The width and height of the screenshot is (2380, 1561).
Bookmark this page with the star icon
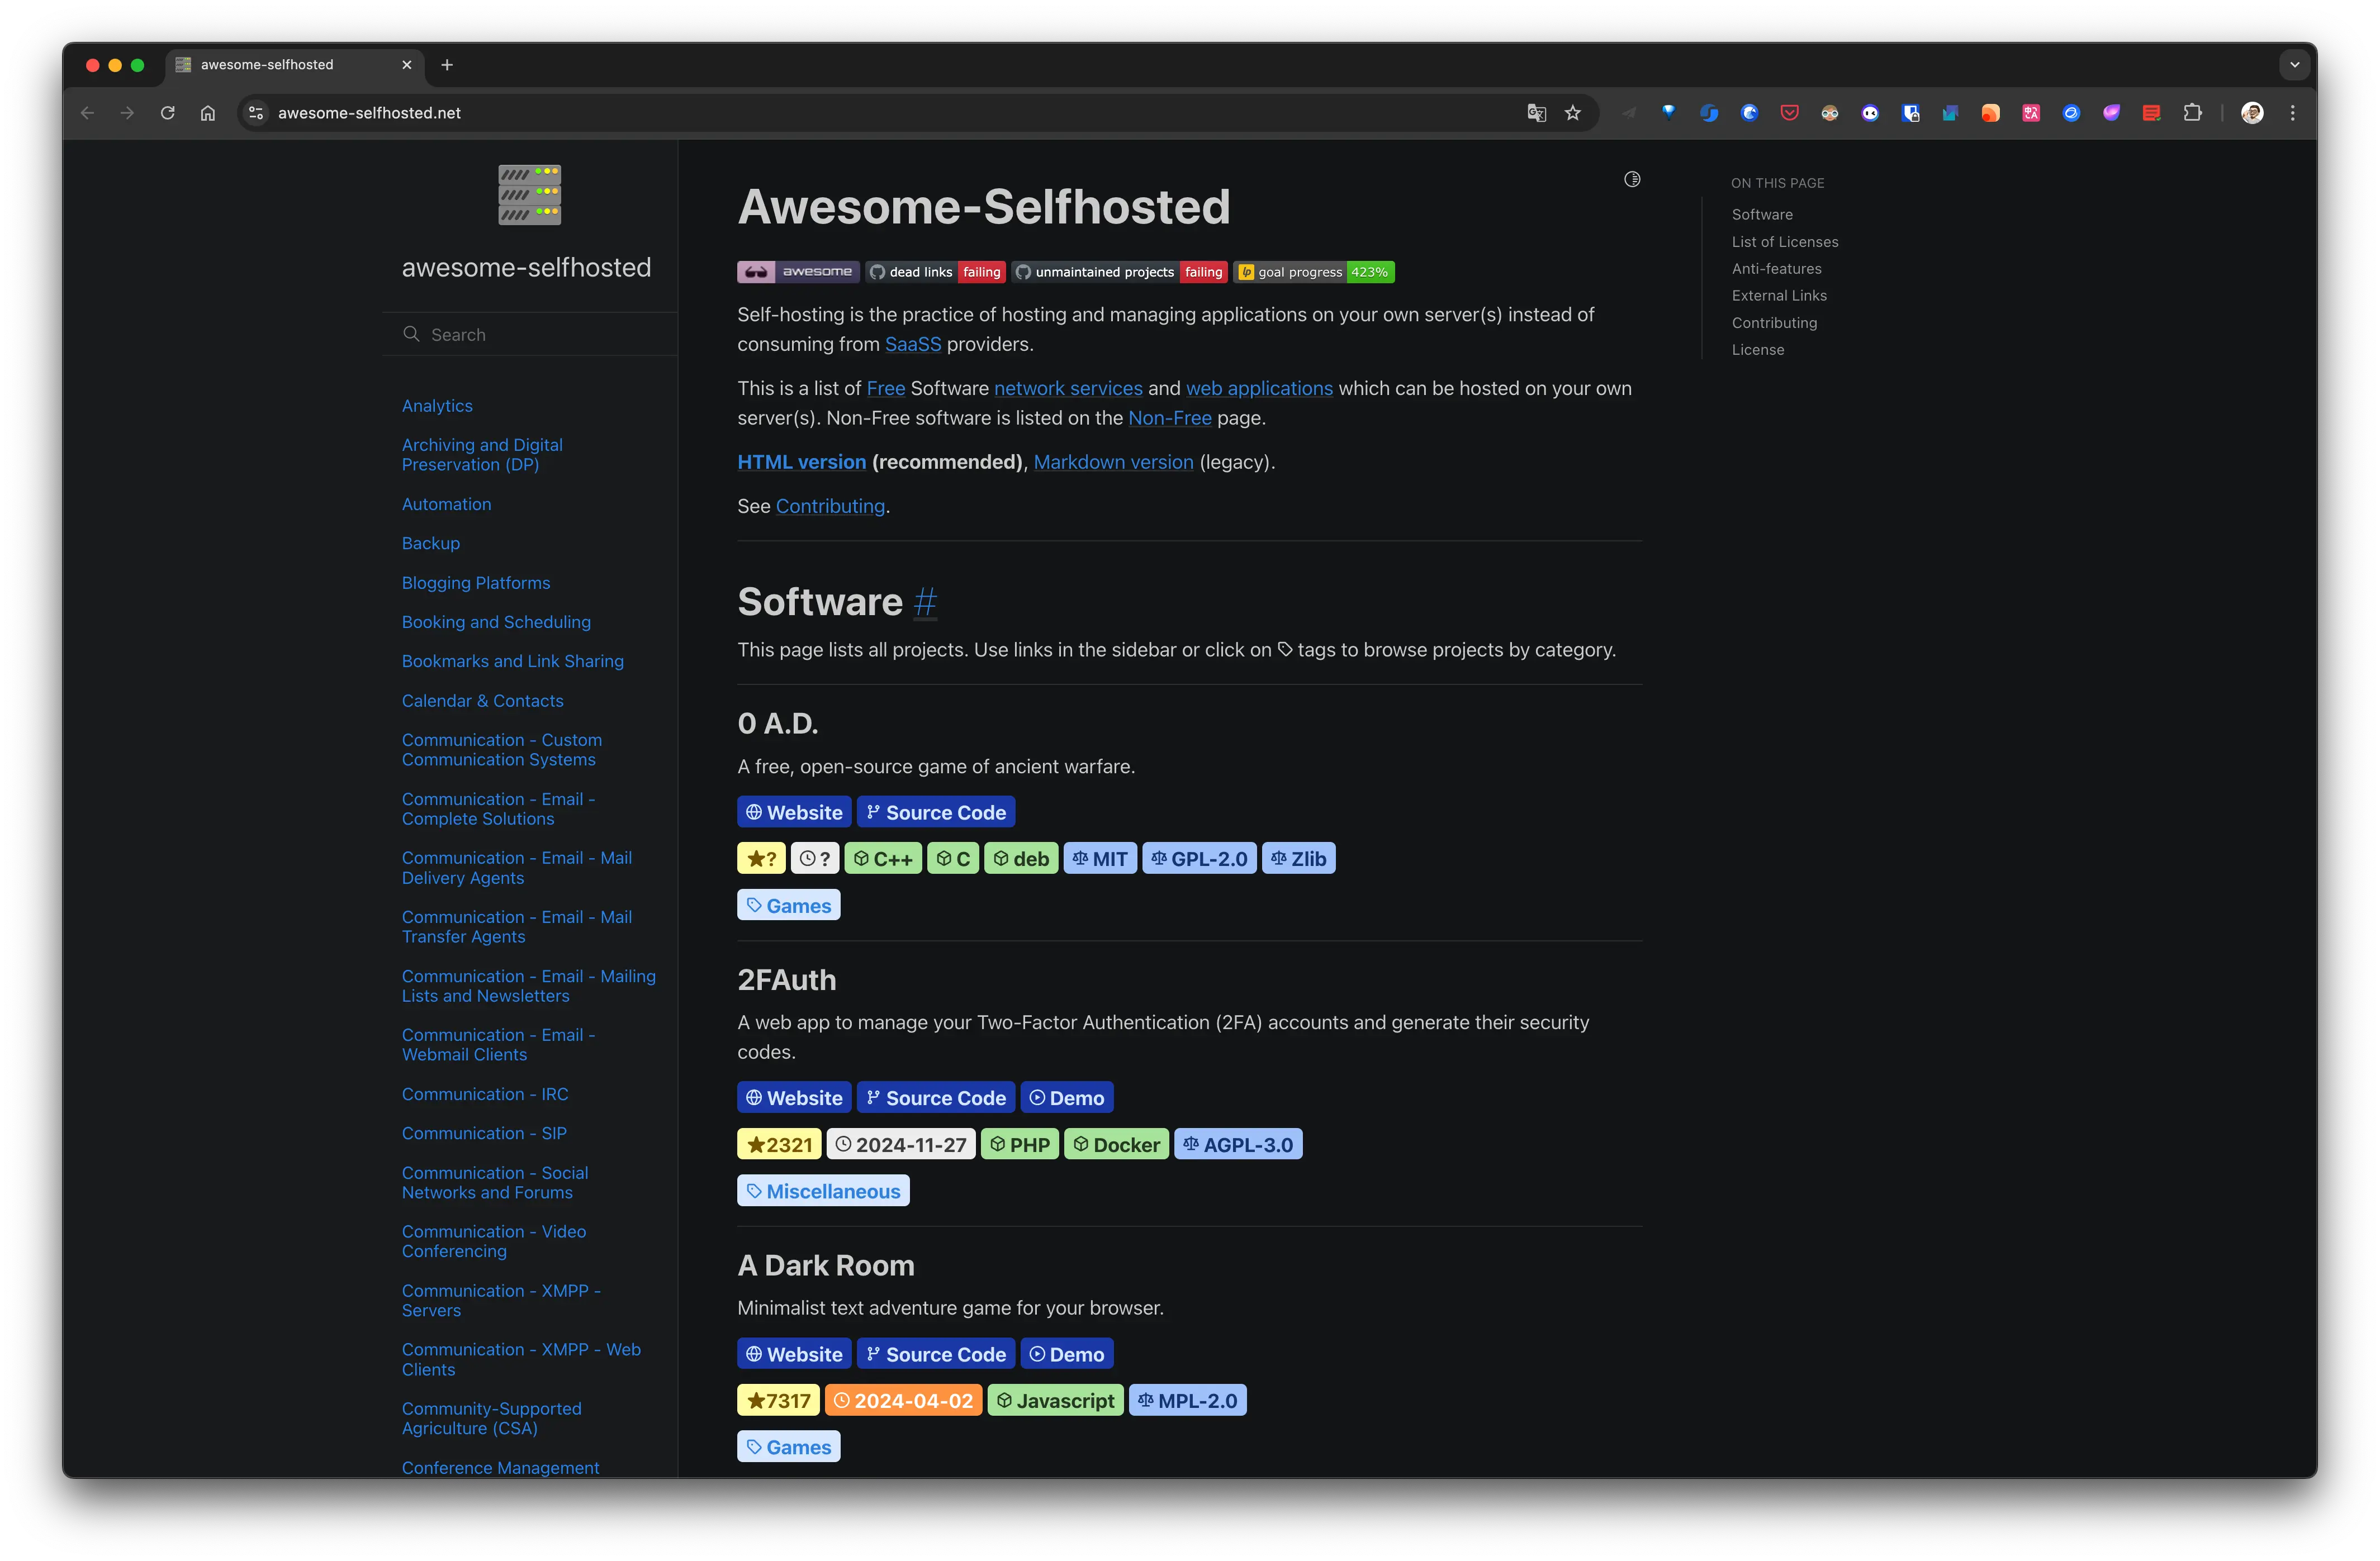(x=1573, y=113)
